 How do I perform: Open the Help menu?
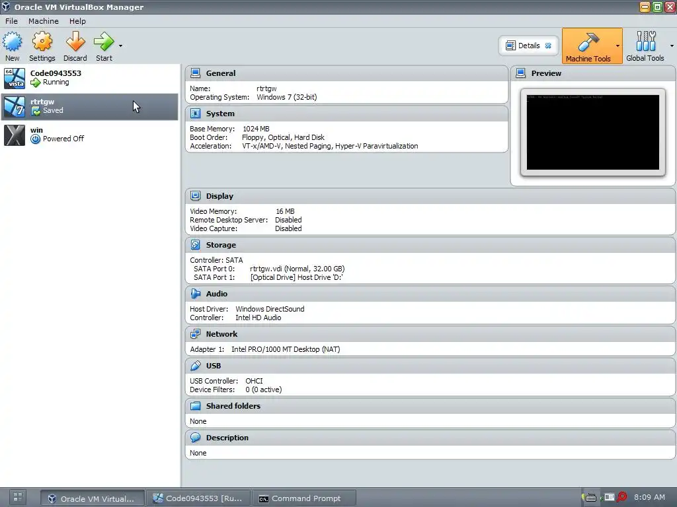77,21
